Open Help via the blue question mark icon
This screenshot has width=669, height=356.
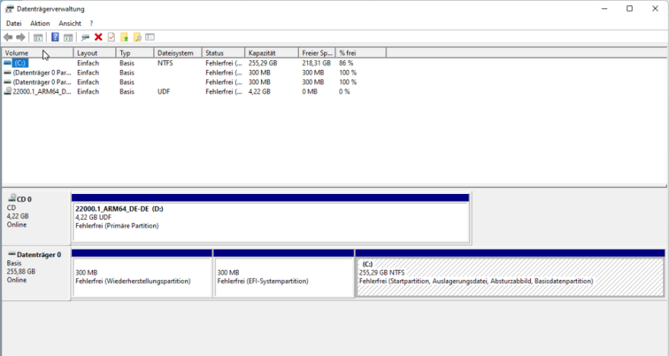coord(55,37)
